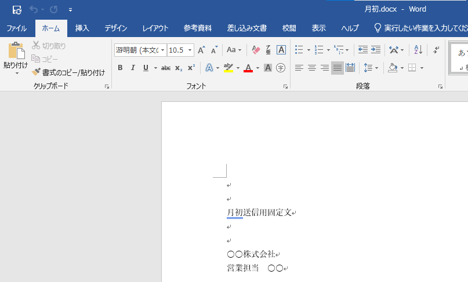
Task: Toggle subscript x₂
Action: (x=179, y=68)
